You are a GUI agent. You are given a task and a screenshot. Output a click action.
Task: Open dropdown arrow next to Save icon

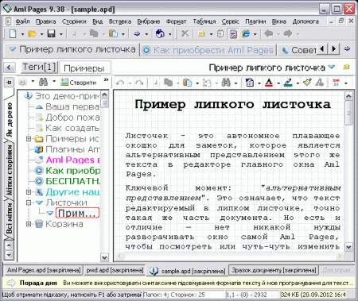(61, 34)
